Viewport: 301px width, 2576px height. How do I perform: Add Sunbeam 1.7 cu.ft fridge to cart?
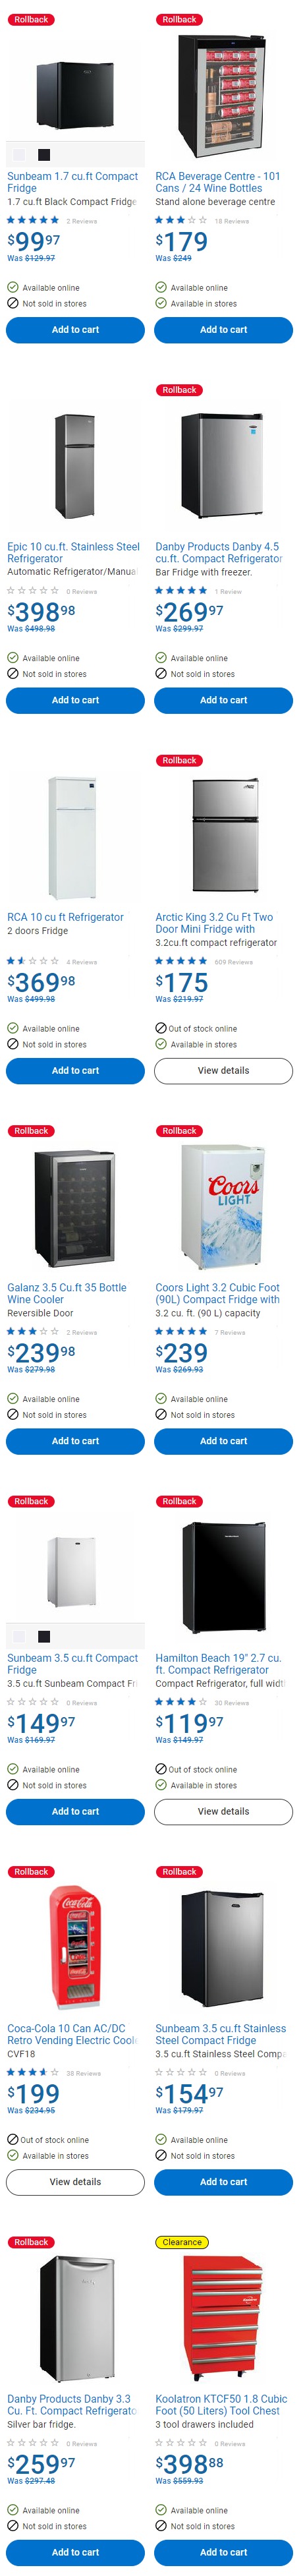(x=75, y=330)
